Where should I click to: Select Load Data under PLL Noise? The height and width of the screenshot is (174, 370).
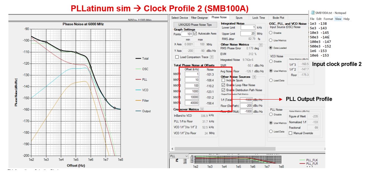(271, 131)
